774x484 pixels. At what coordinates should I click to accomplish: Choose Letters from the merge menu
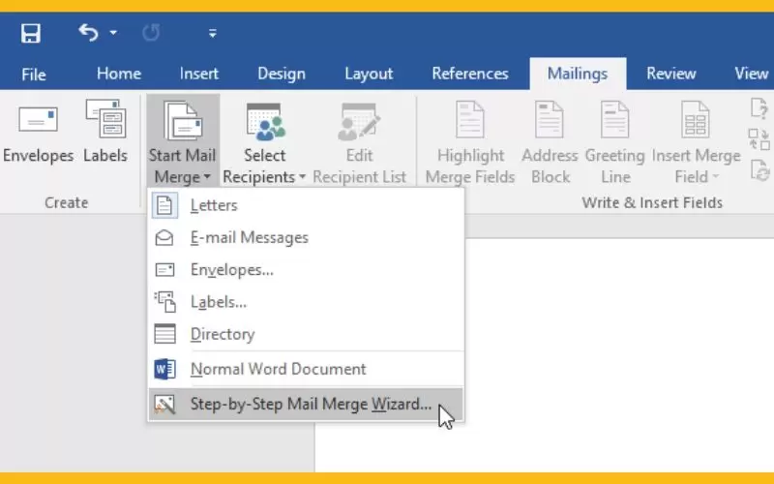coord(306,205)
